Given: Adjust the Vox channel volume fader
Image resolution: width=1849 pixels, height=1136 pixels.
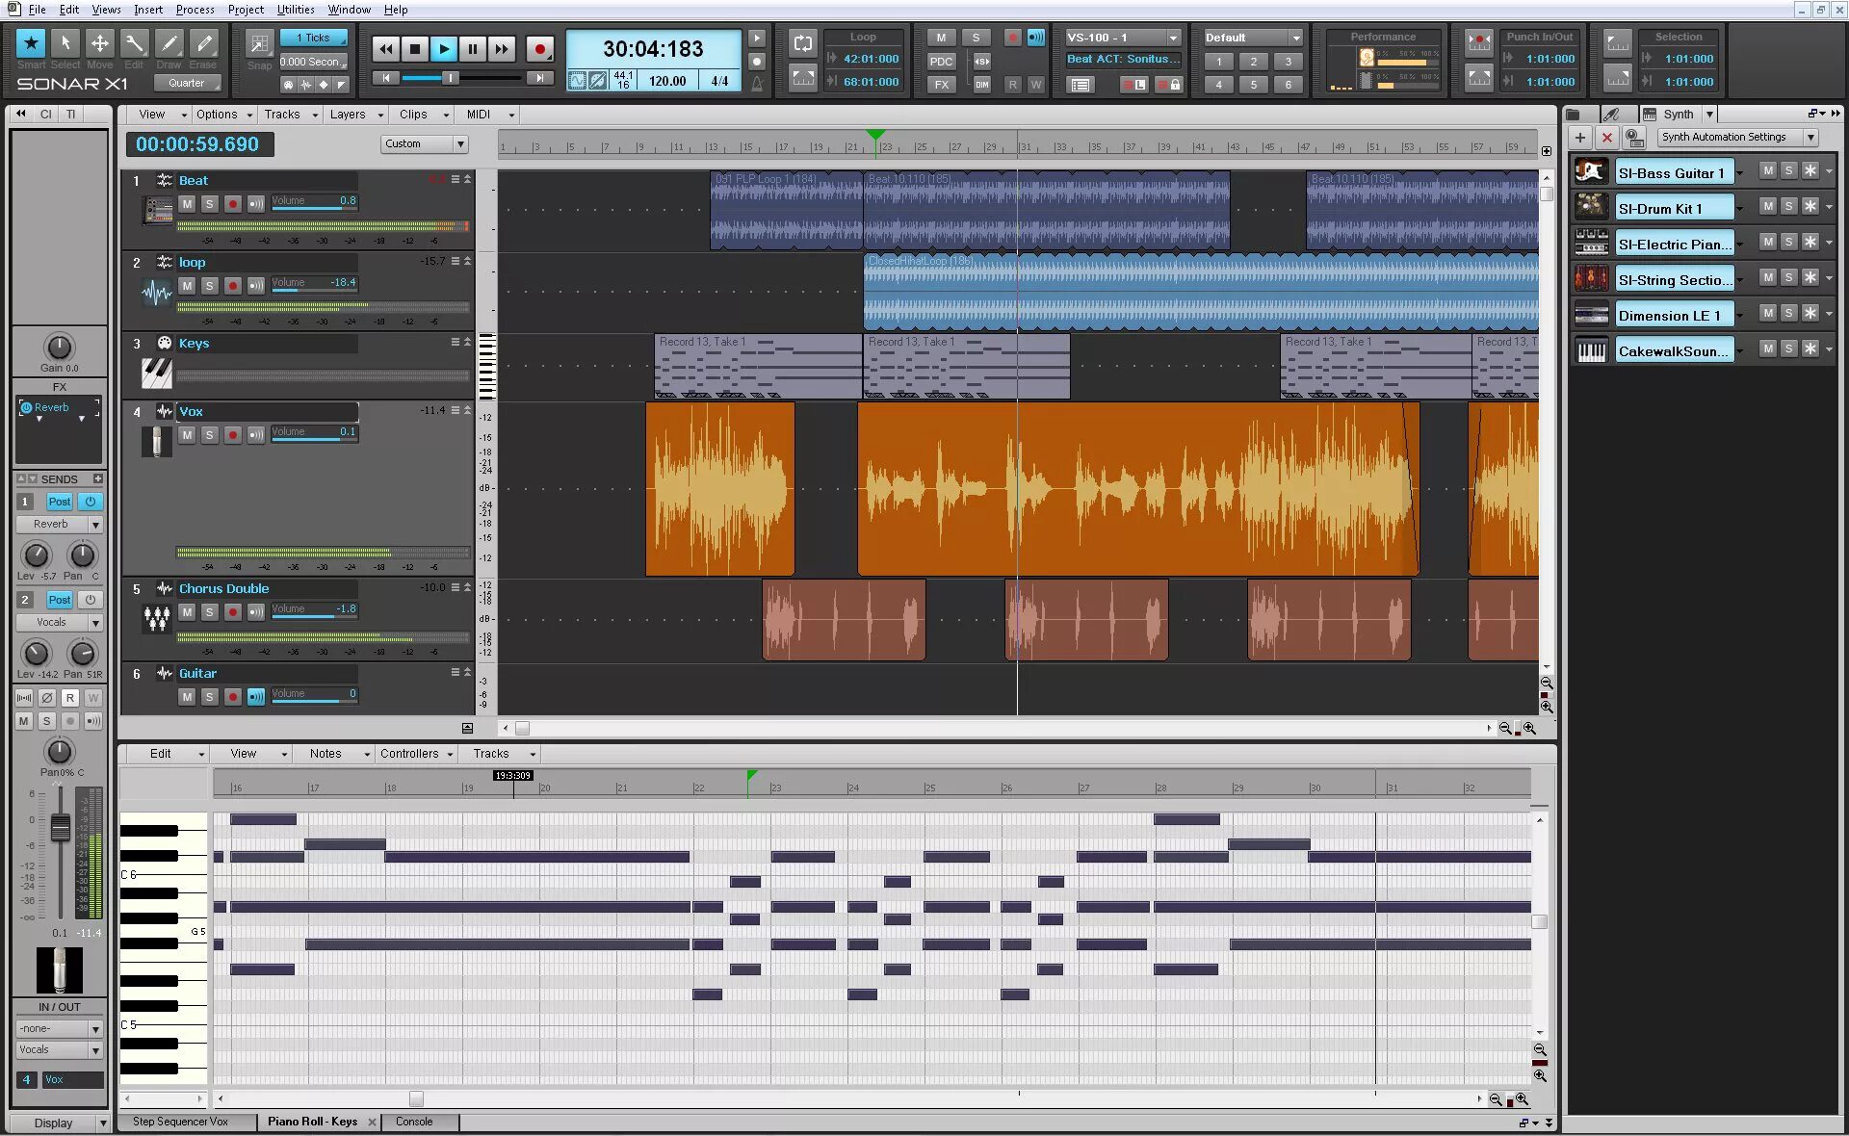Looking at the screenshot, I should 60,827.
